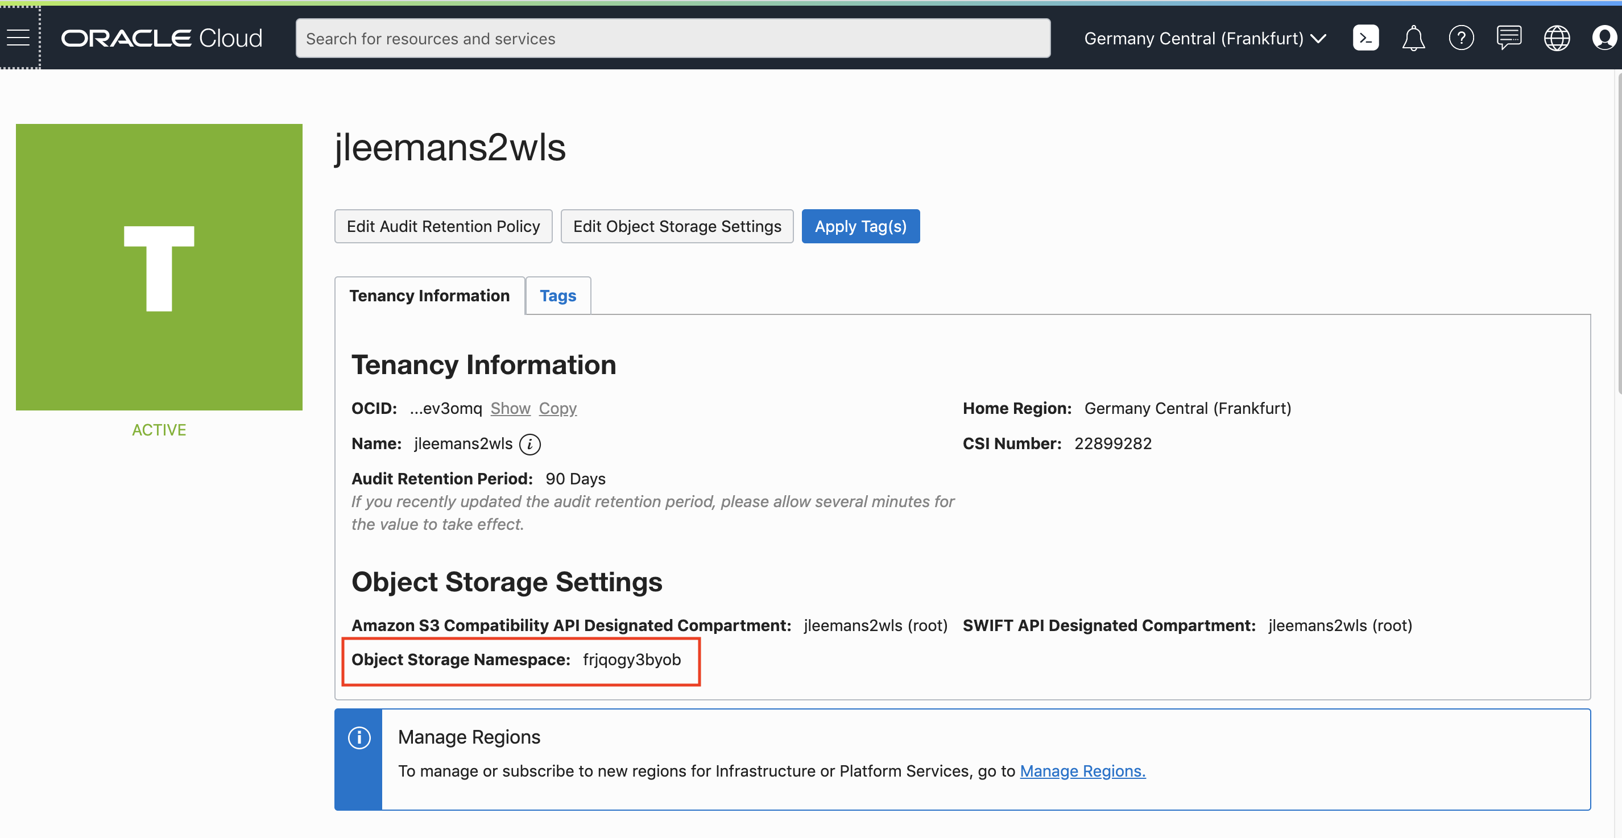Click the Object Storage Settings heading
This screenshot has height=838, width=1622.
tap(506, 582)
